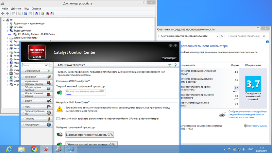Viewport: 272px width, 153px height.
Task: Open Internet Explorer from the taskbar
Action: [x=9, y=149]
